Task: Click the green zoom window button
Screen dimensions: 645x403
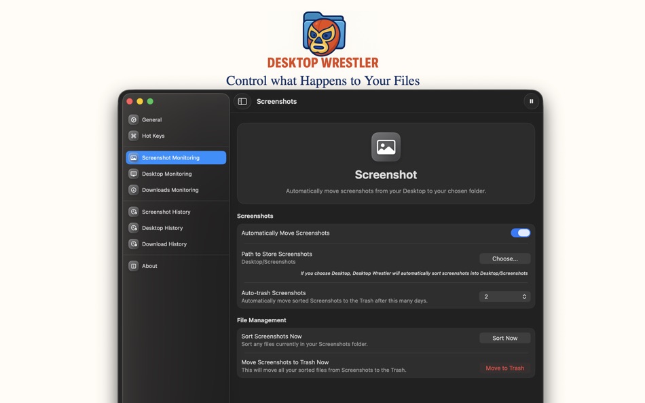Action: (150, 101)
